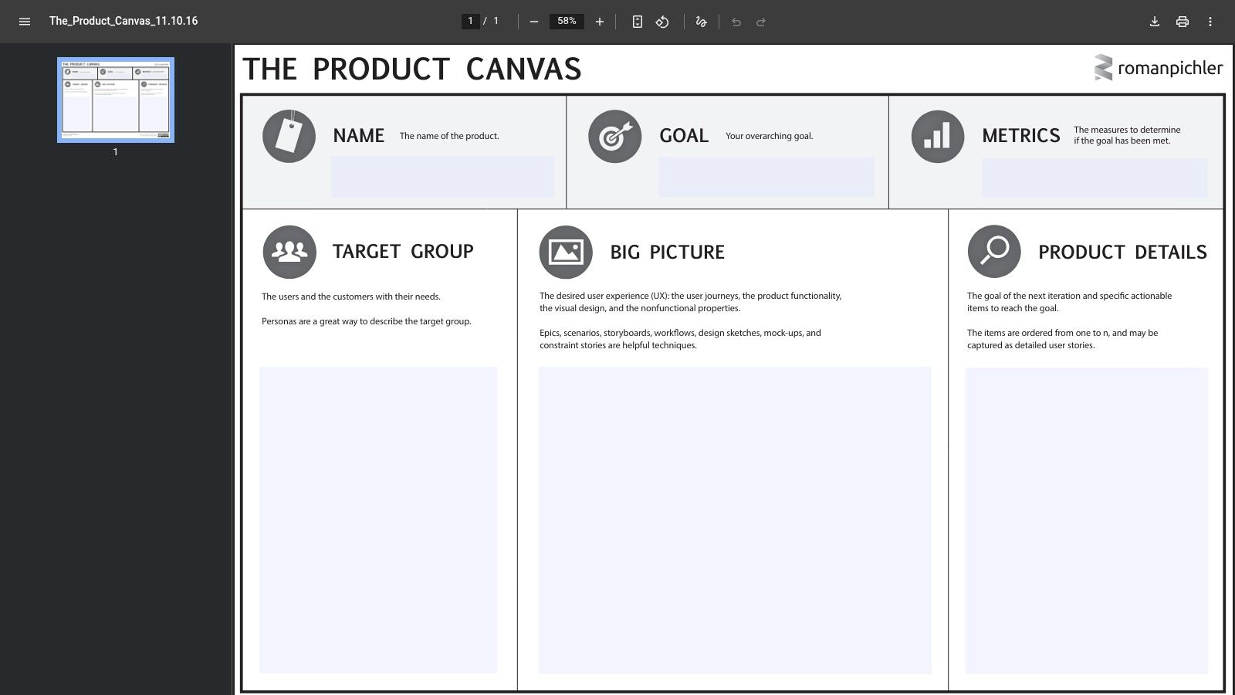Click the Metrics bar chart icon
The image size is (1235, 695).
point(936,136)
